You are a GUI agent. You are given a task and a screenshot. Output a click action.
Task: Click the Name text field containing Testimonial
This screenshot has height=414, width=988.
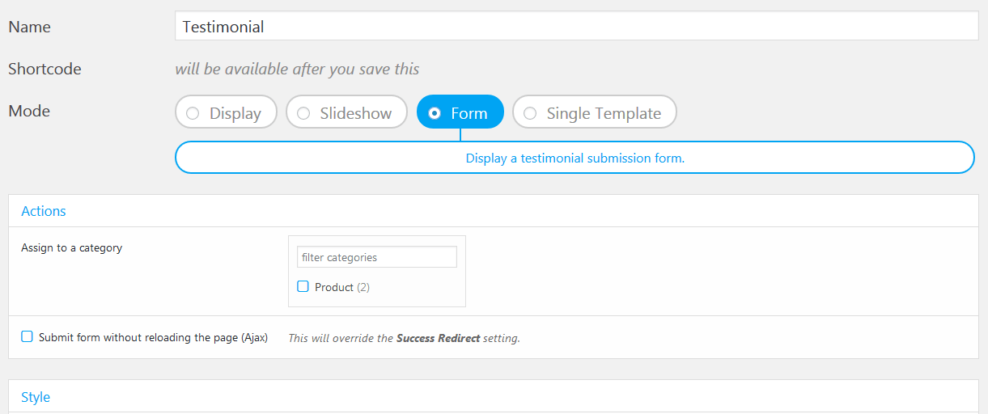576,27
